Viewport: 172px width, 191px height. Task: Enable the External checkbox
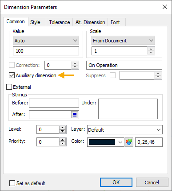click(9, 87)
